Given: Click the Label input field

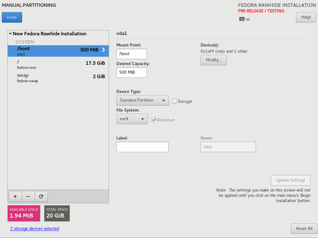Looking at the screenshot, I should click(x=143, y=147).
